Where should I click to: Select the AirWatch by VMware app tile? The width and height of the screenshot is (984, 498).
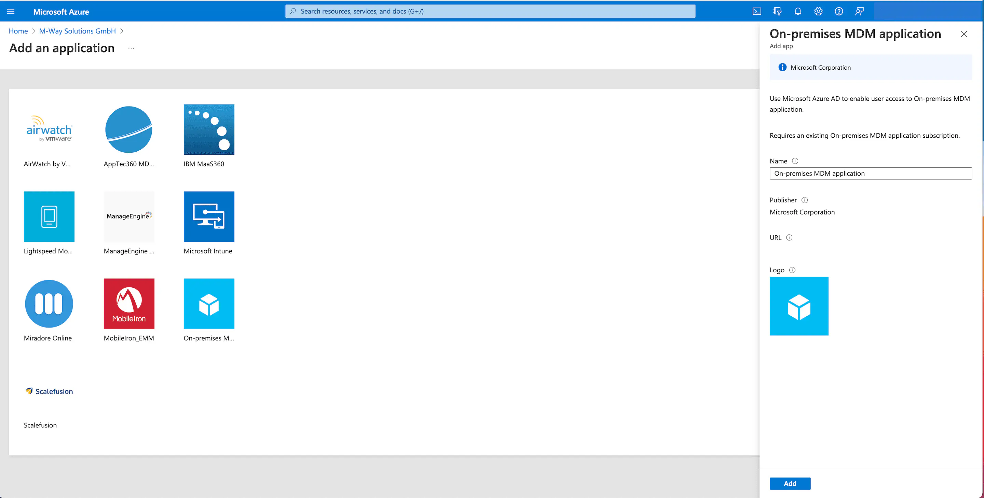[49, 129]
